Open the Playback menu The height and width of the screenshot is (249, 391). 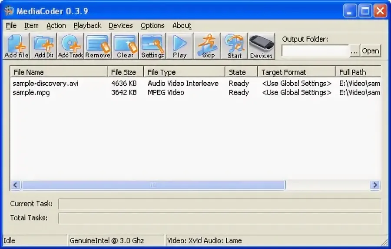pos(87,26)
